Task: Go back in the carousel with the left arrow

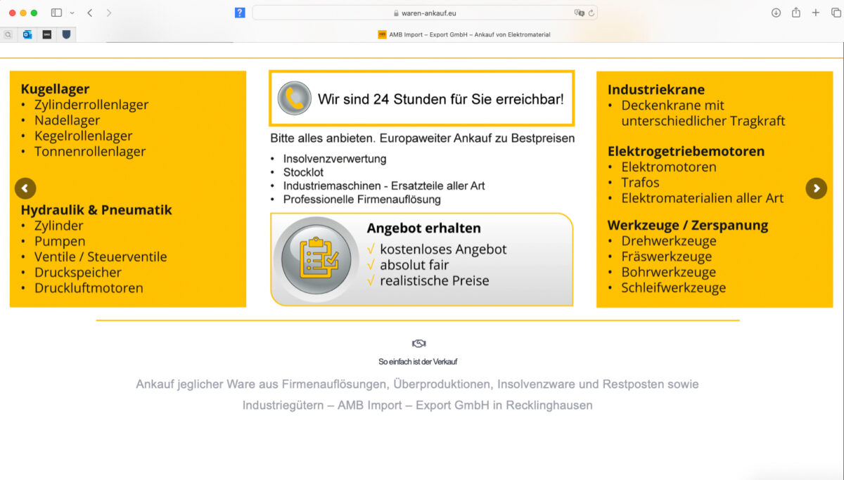Action: (25, 188)
